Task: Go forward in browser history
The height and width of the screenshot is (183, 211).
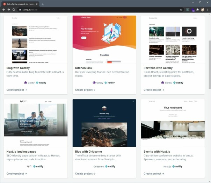Action: click(x=9, y=10)
